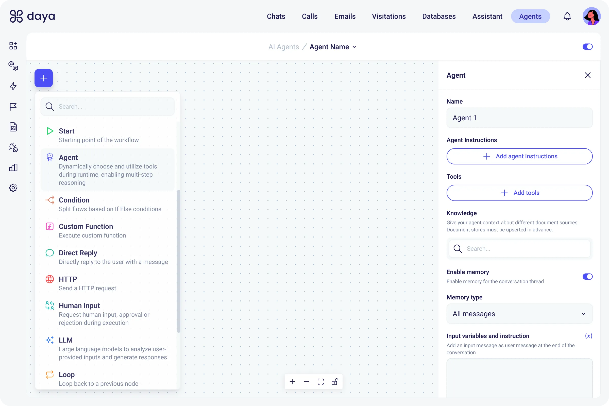609x406 pixels.
Task: Click the lightning bolt sidebar icon
Action: click(13, 86)
